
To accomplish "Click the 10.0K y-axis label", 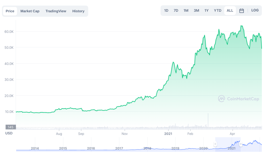I will click(9, 112).
